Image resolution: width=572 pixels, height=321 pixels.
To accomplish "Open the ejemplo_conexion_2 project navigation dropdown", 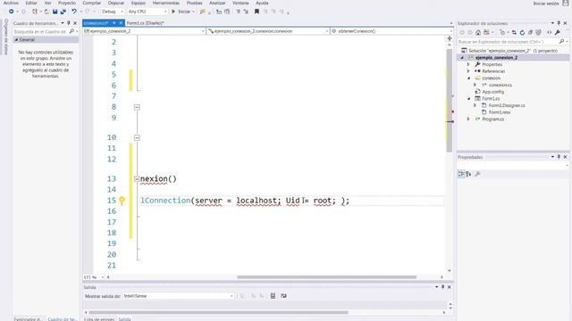I will 145,31.
